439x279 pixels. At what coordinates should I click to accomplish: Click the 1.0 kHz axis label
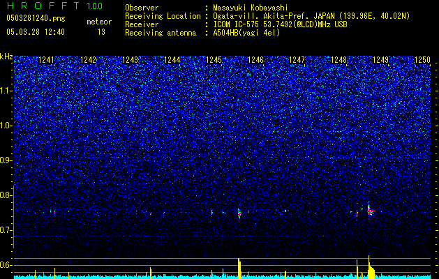(x=6, y=126)
